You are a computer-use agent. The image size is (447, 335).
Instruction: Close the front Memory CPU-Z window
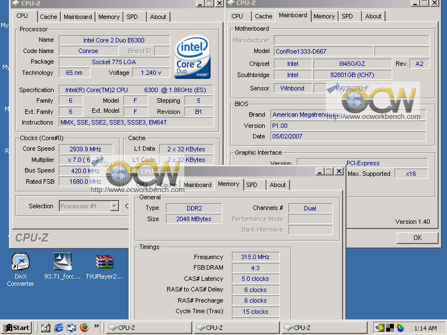pyautogui.click(x=339, y=171)
